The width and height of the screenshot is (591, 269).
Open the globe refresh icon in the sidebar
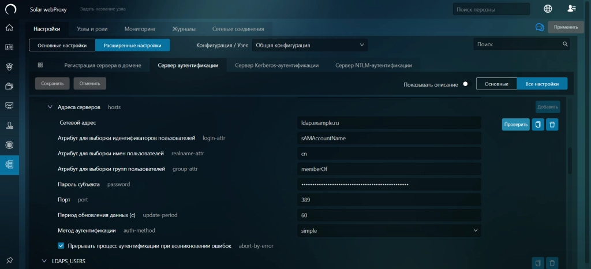9,145
